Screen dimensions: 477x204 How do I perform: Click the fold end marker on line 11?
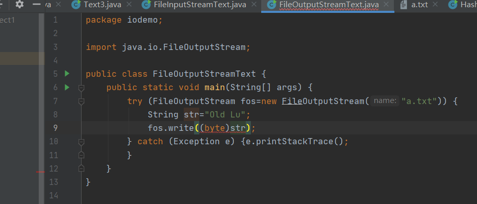click(x=81, y=155)
